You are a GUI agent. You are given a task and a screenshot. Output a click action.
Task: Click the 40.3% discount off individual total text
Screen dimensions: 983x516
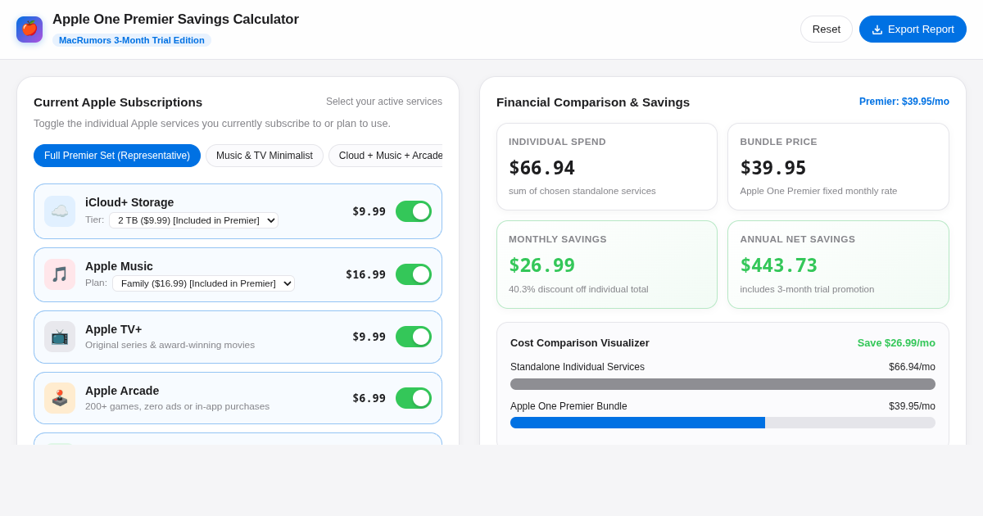tap(578, 289)
